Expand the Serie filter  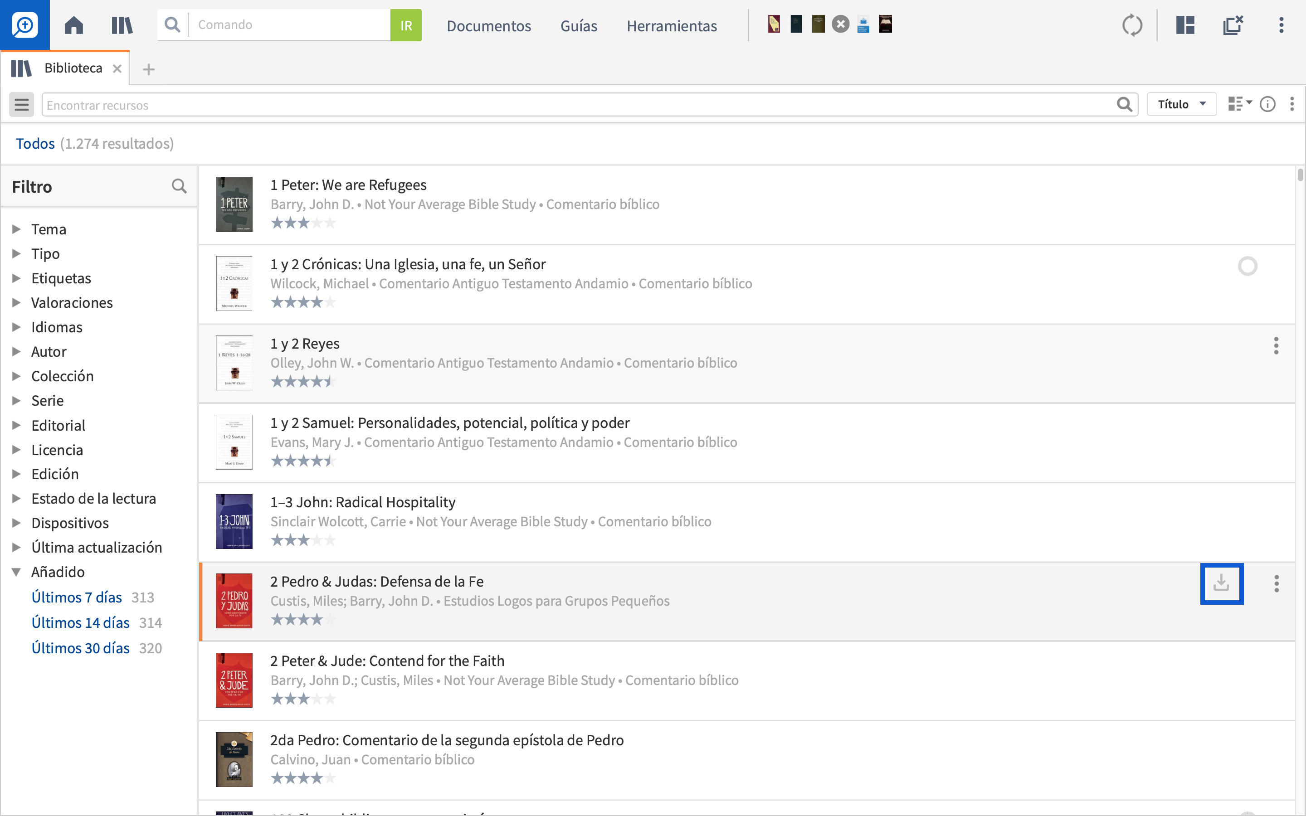pos(16,400)
